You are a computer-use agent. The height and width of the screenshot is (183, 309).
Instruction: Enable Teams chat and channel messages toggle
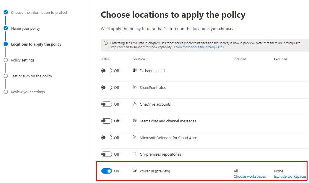[x=107, y=121]
